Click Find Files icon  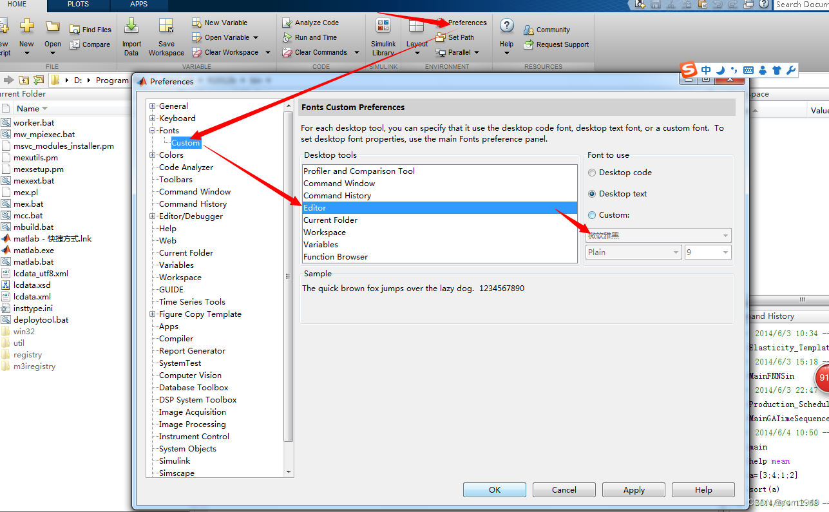click(74, 30)
